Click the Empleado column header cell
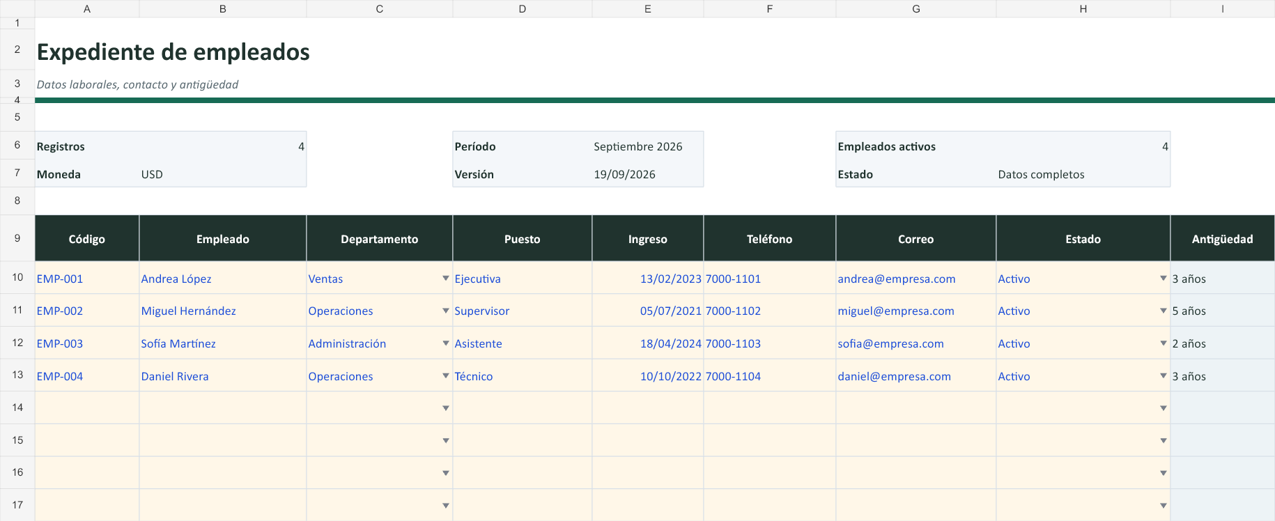 coord(223,238)
